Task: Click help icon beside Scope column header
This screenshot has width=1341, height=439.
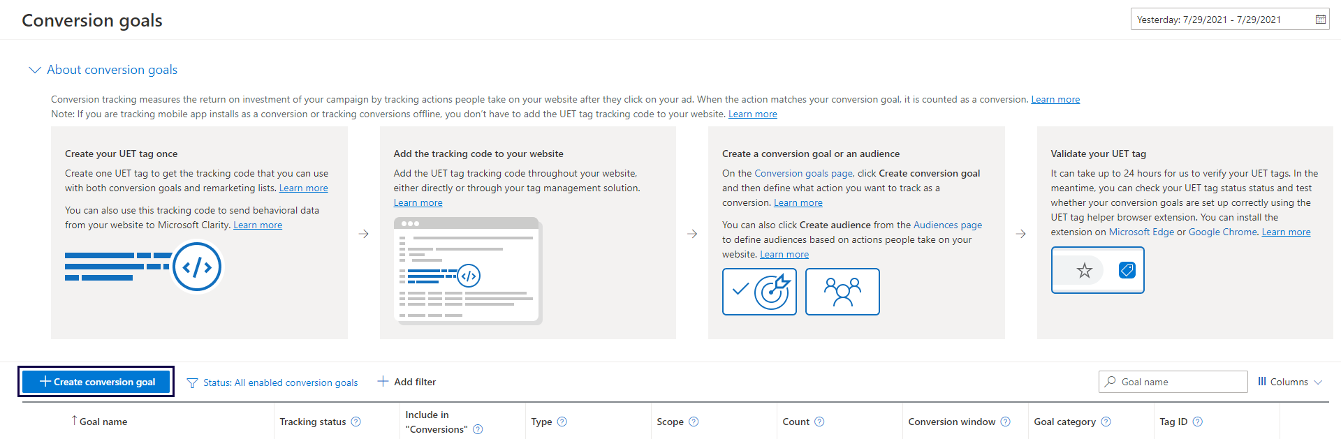Action: (x=694, y=422)
